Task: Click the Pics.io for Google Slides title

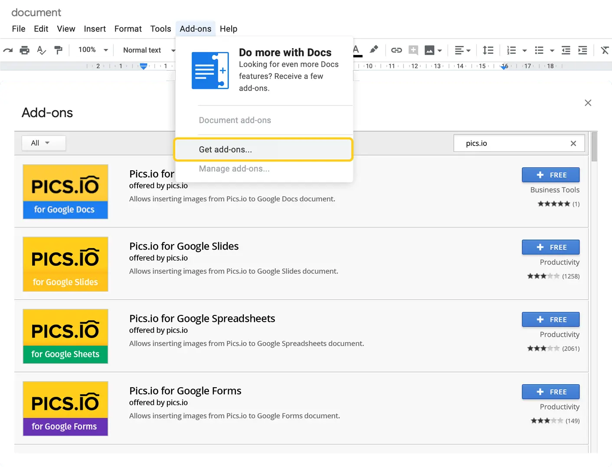Action: (184, 246)
